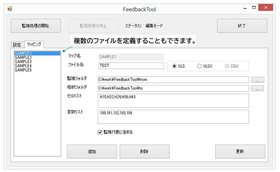The image size is (280, 172).
Task: Select SAMPLE4 list entry
Action: pos(23,66)
